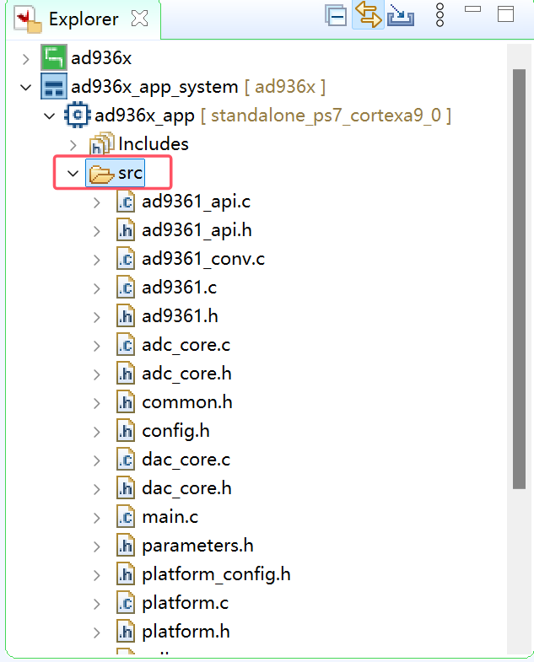This screenshot has height=662, width=534.
Task: Select the ad936x tree item
Action: click(101, 58)
